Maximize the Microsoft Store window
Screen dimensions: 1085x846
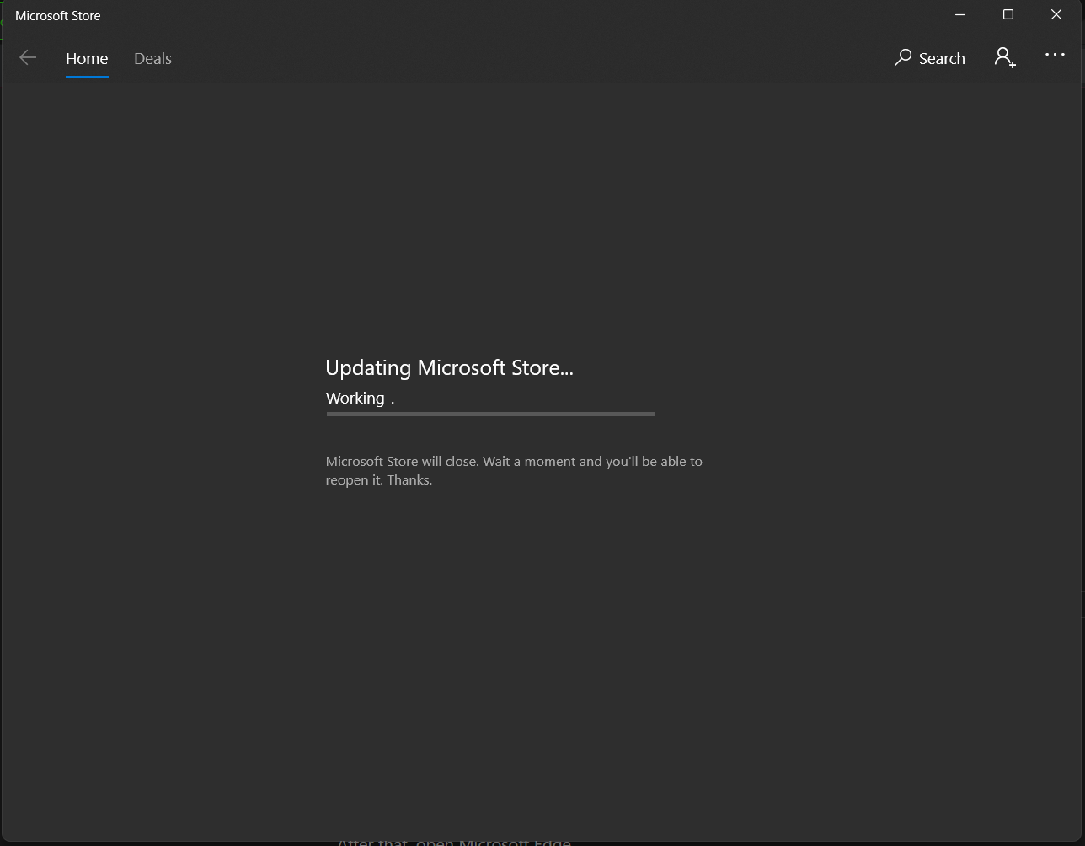[1008, 15]
